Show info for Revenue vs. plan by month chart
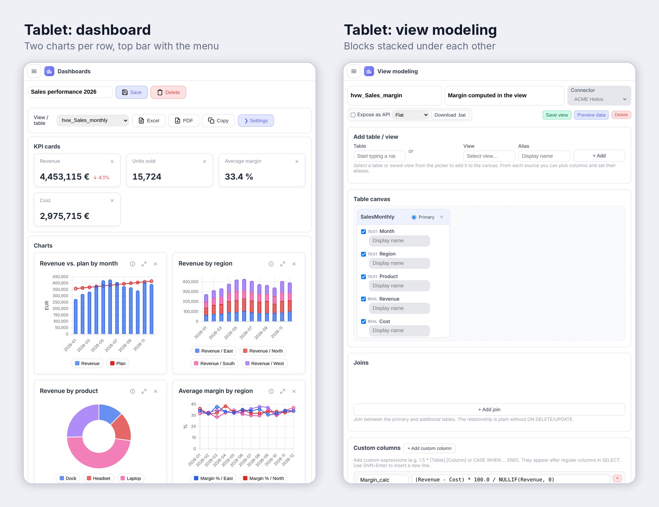Image resolution: width=659 pixels, height=507 pixels. tap(133, 264)
